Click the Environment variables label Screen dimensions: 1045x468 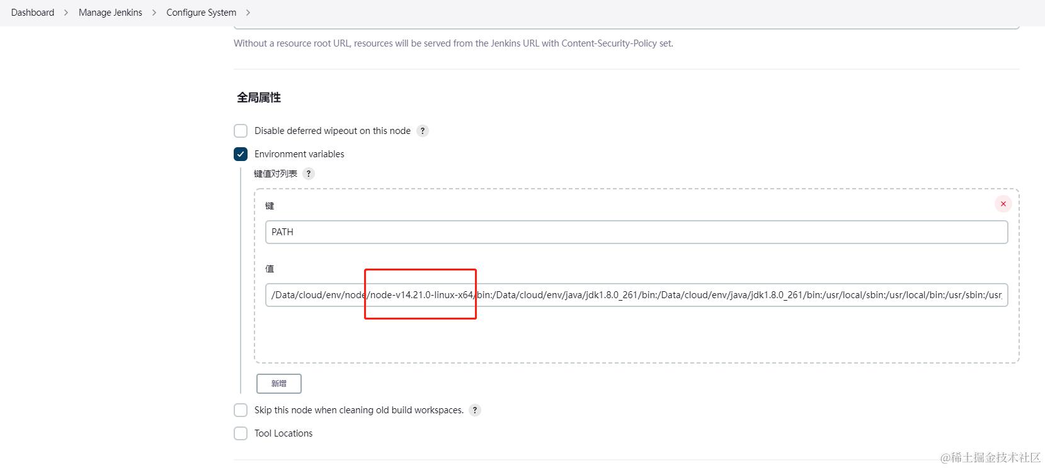299,154
